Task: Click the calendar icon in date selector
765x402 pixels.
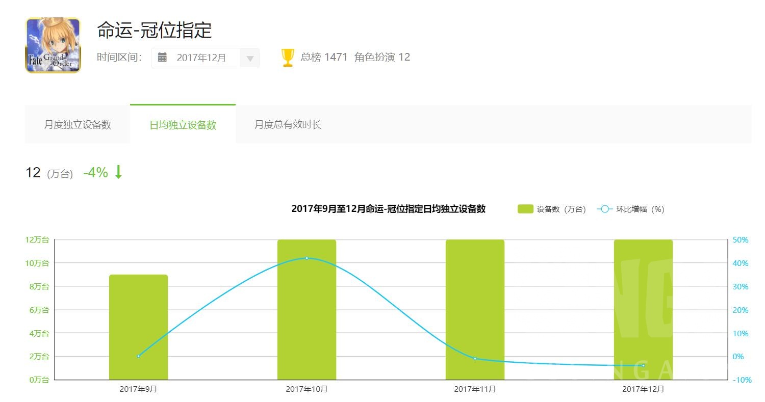Action: tap(162, 57)
